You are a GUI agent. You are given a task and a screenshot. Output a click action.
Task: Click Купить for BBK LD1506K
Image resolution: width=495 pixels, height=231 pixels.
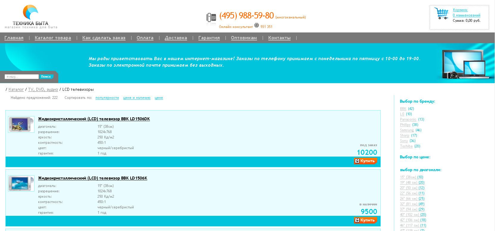(365, 220)
